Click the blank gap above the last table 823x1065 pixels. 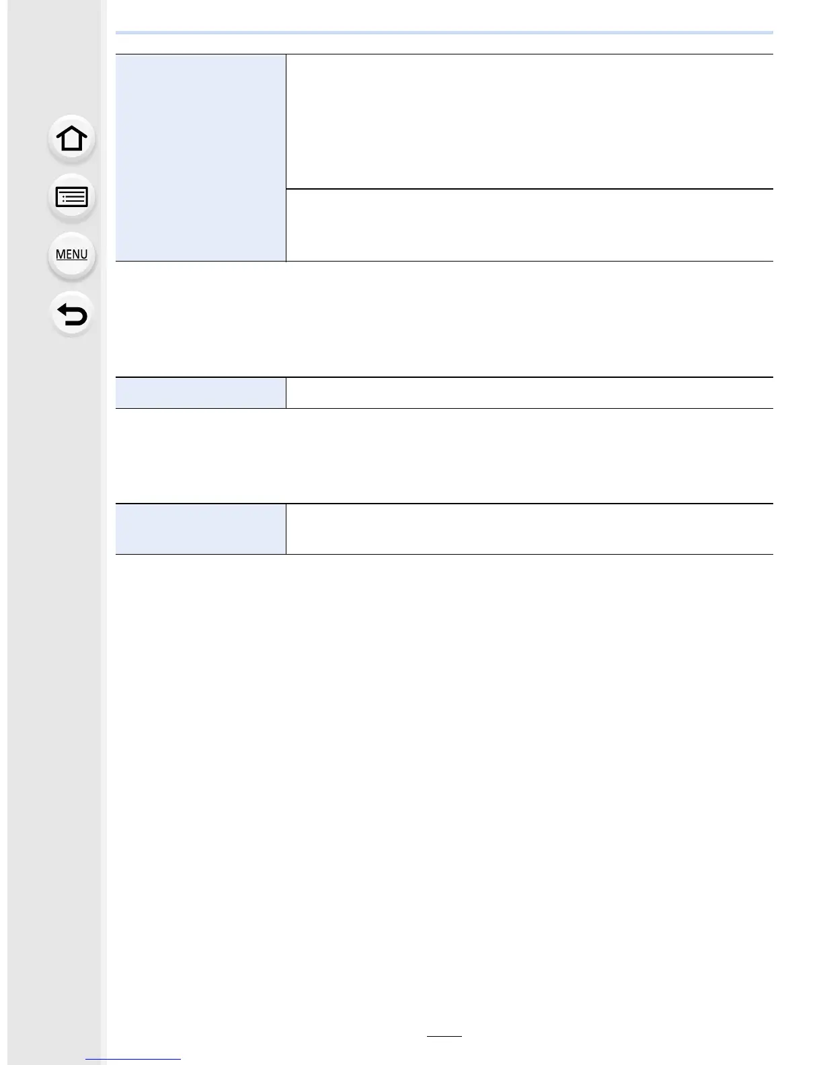coord(444,455)
